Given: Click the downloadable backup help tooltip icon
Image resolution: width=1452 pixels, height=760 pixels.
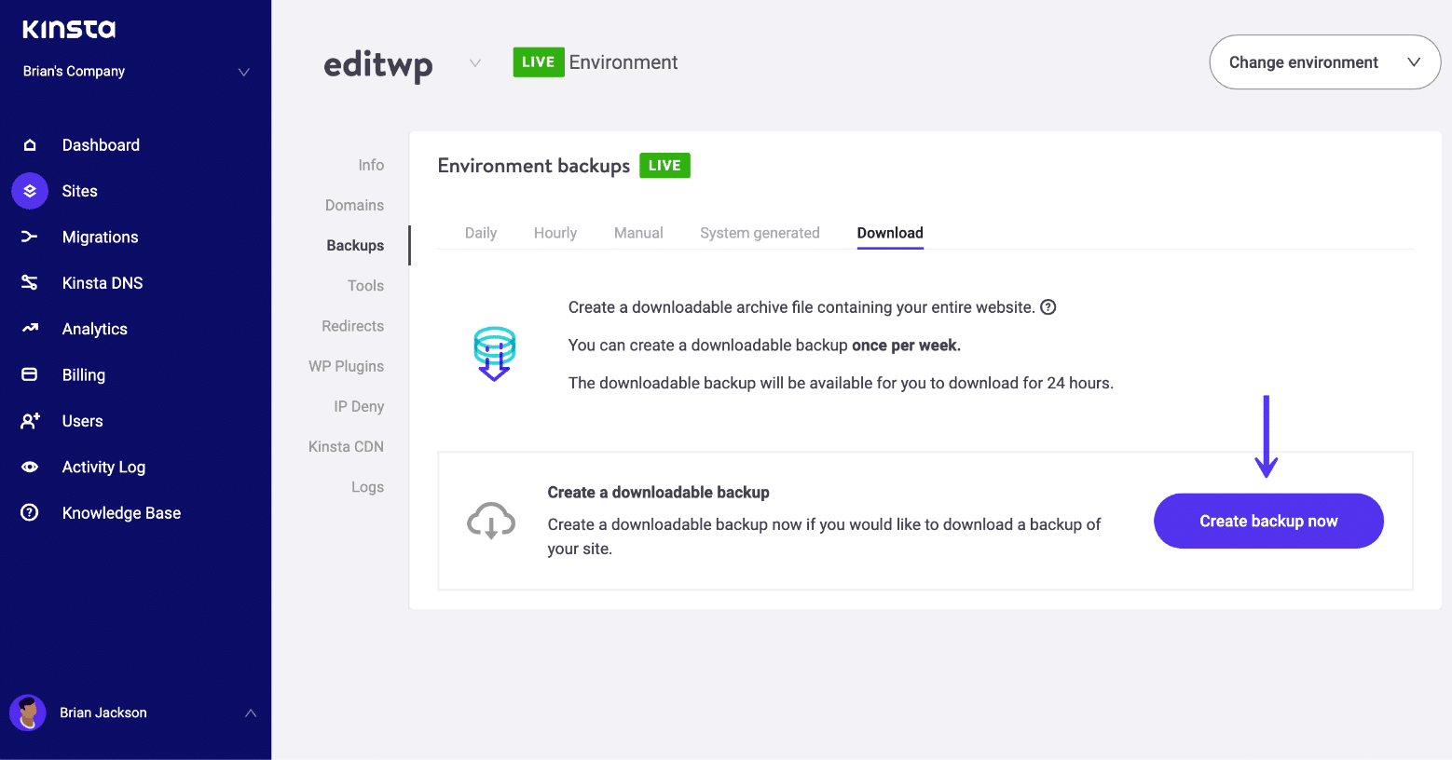Looking at the screenshot, I should [x=1048, y=306].
